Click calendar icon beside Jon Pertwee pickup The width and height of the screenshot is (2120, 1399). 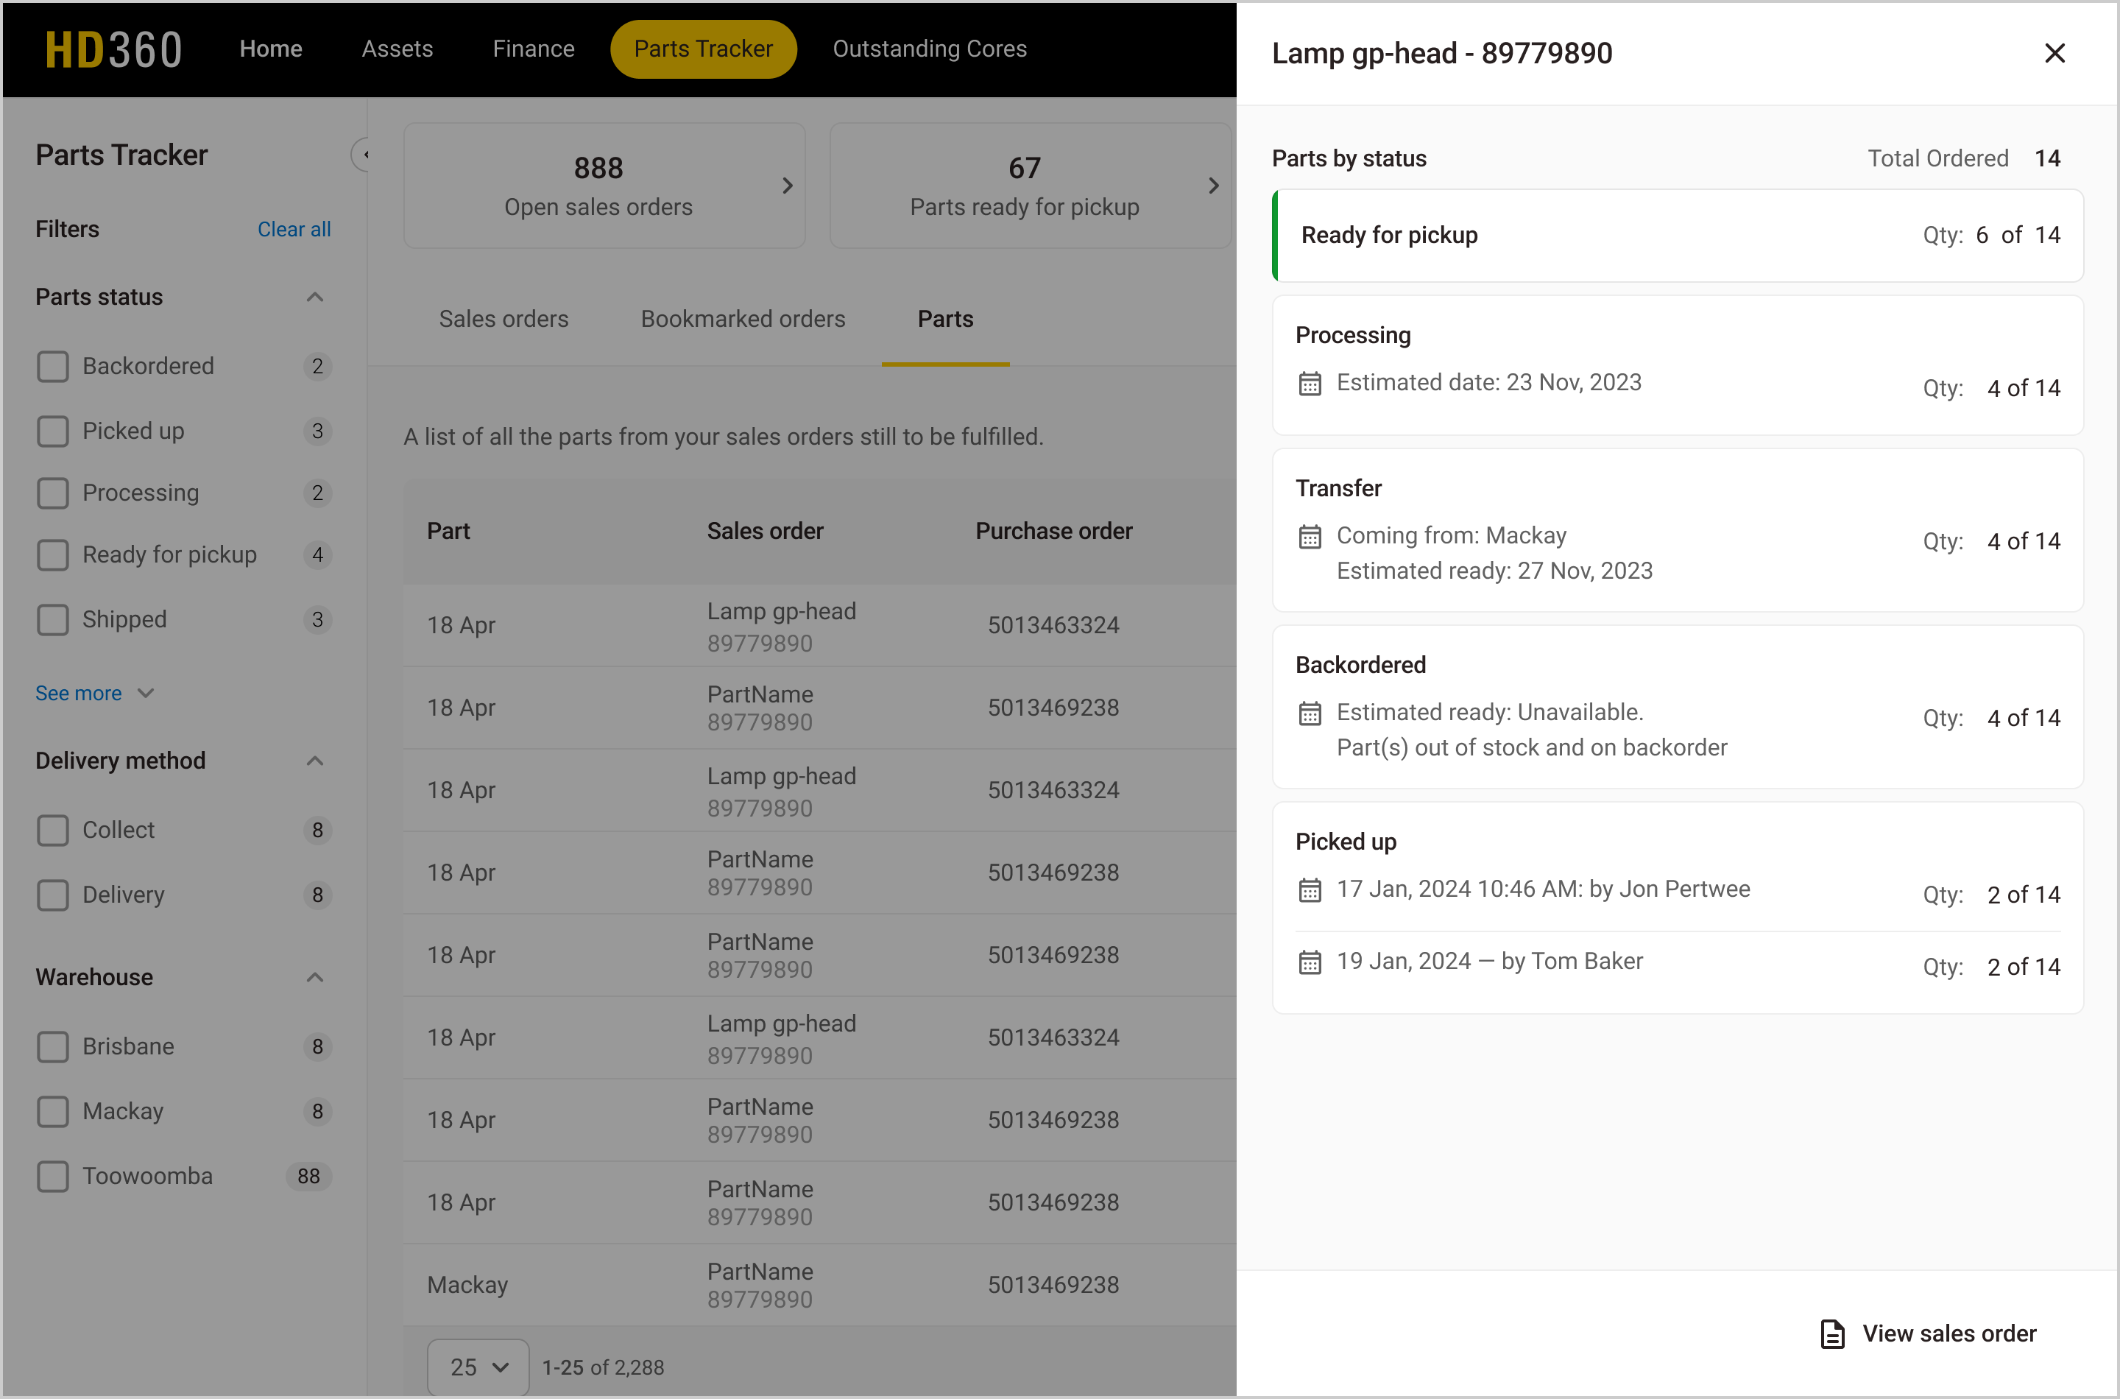pyautogui.click(x=1310, y=889)
